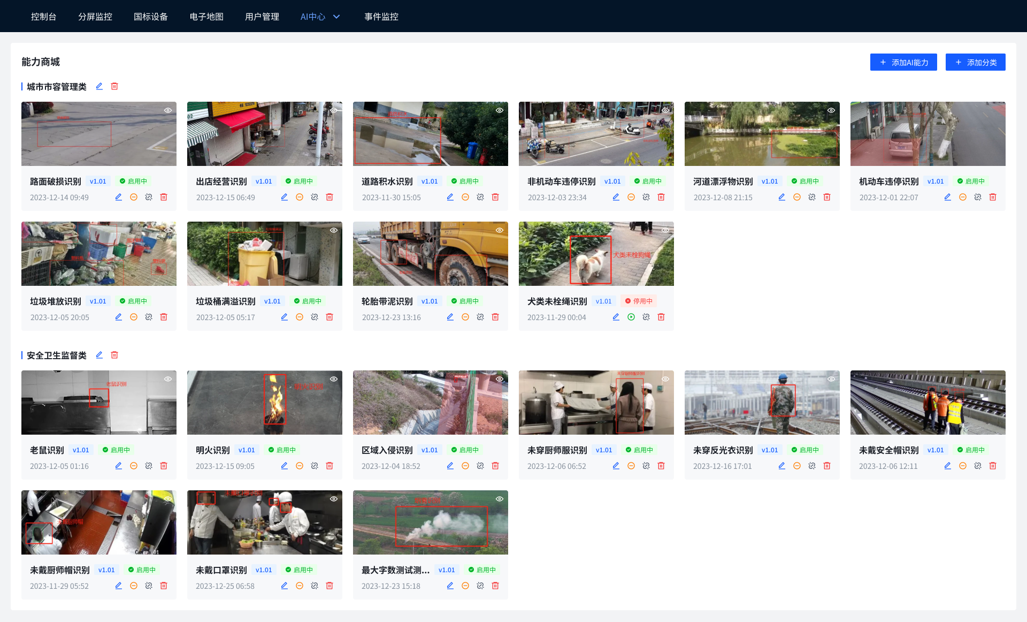This screenshot has width=1027, height=622.
Task: Click eye icon on 区域入侵识别 thumbnail
Action: 500,379
